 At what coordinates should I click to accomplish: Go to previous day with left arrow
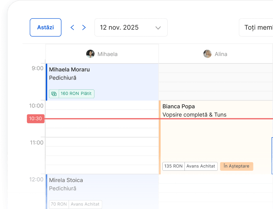(x=72, y=28)
